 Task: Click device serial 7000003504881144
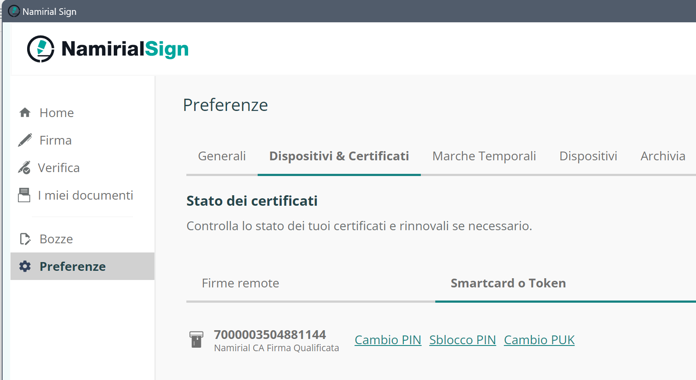(x=270, y=335)
